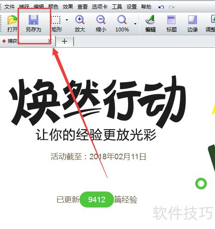Click the redo arrow icon
Viewport: 215px width, 229px height.
click(172, 7)
